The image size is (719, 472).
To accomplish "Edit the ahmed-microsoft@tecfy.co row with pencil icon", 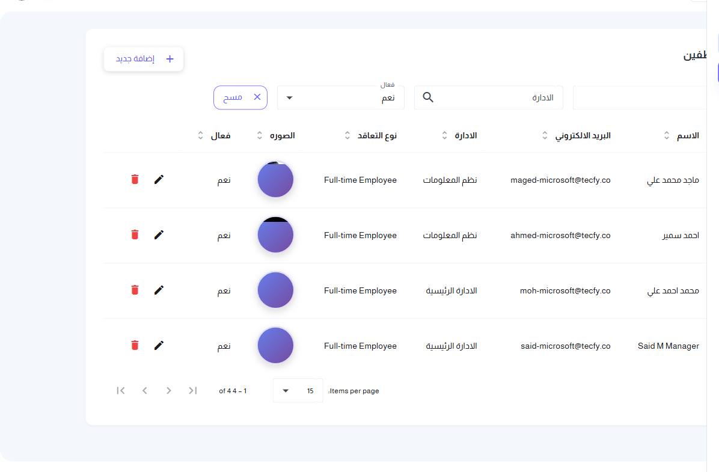I will point(159,235).
